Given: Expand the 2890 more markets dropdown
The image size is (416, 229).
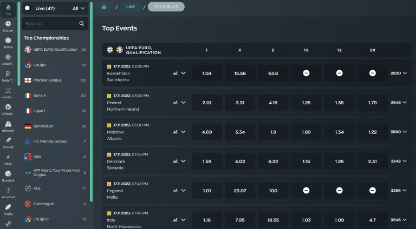Looking at the screenshot, I should click(x=399, y=73).
